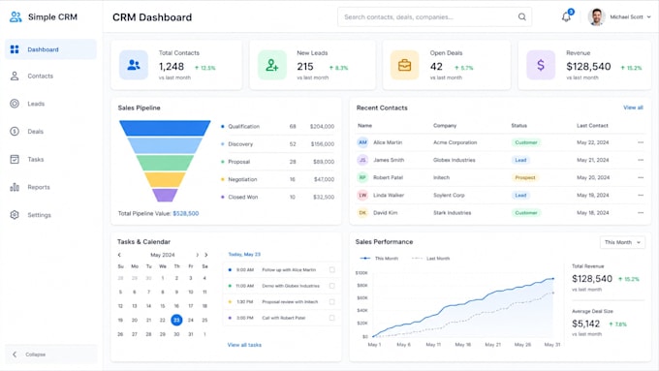This screenshot has width=659, height=371.
Task: Click the Simple CRM logo icon
Action: click(x=16, y=16)
